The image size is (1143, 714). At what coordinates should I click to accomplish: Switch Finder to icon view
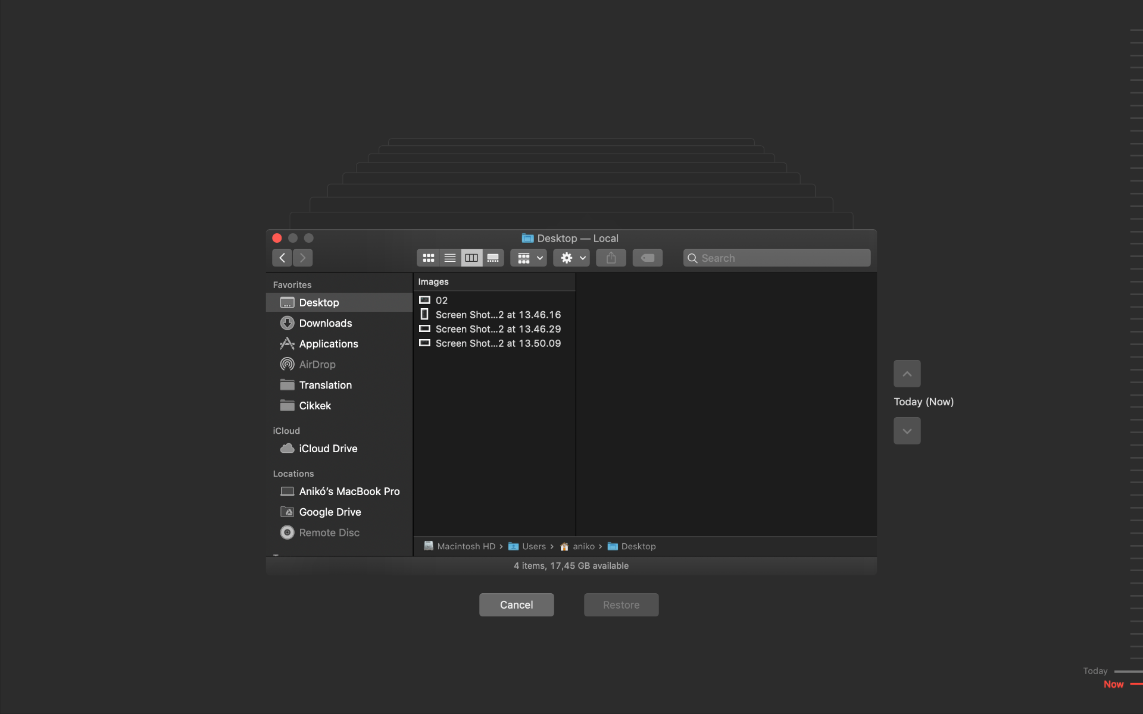click(428, 258)
